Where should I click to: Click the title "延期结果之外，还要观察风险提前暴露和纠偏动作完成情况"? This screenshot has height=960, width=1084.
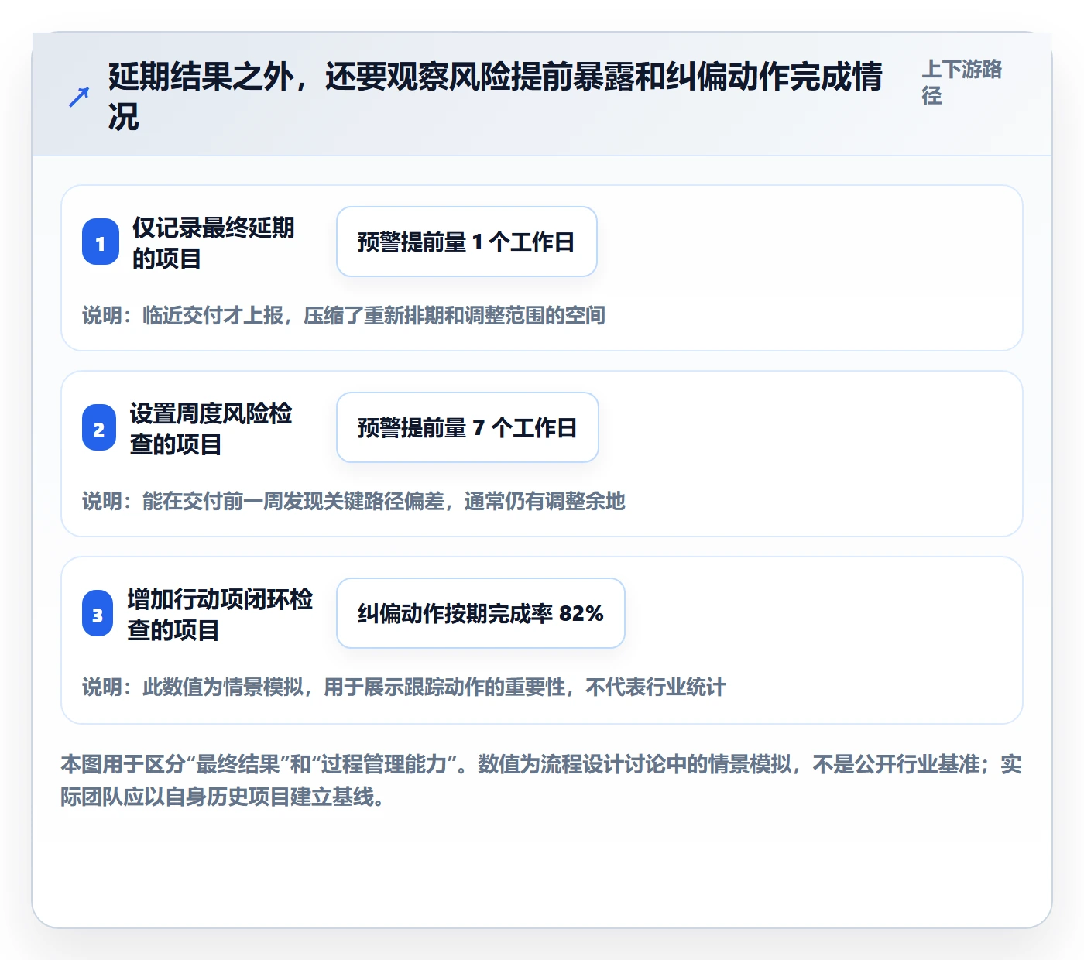click(496, 97)
